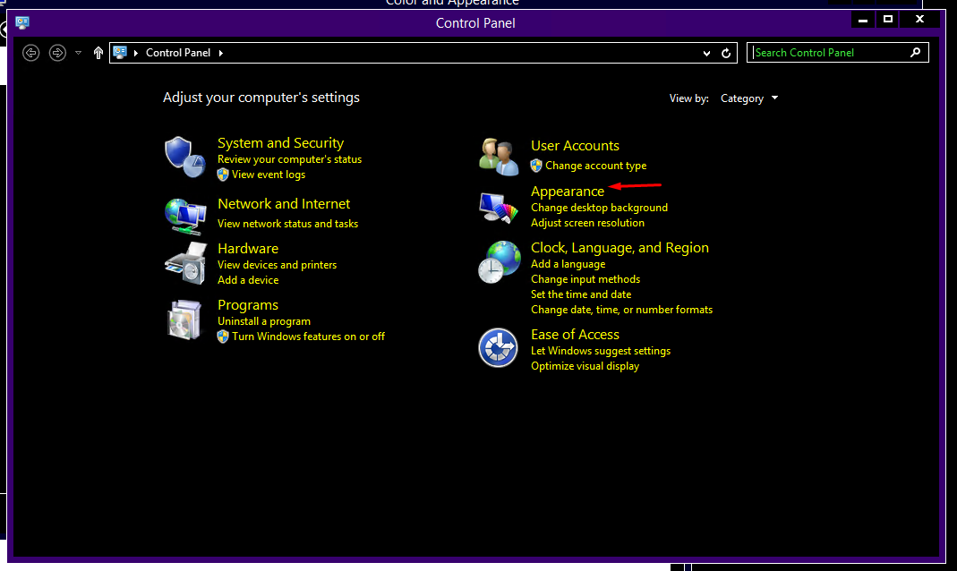Click Change input methods link

pyautogui.click(x=585, y=279)
